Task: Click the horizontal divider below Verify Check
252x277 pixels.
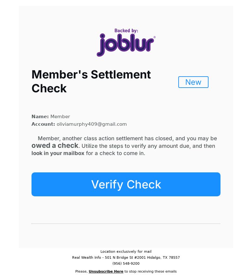Action: pyautogui.click(x=126, y=224)
